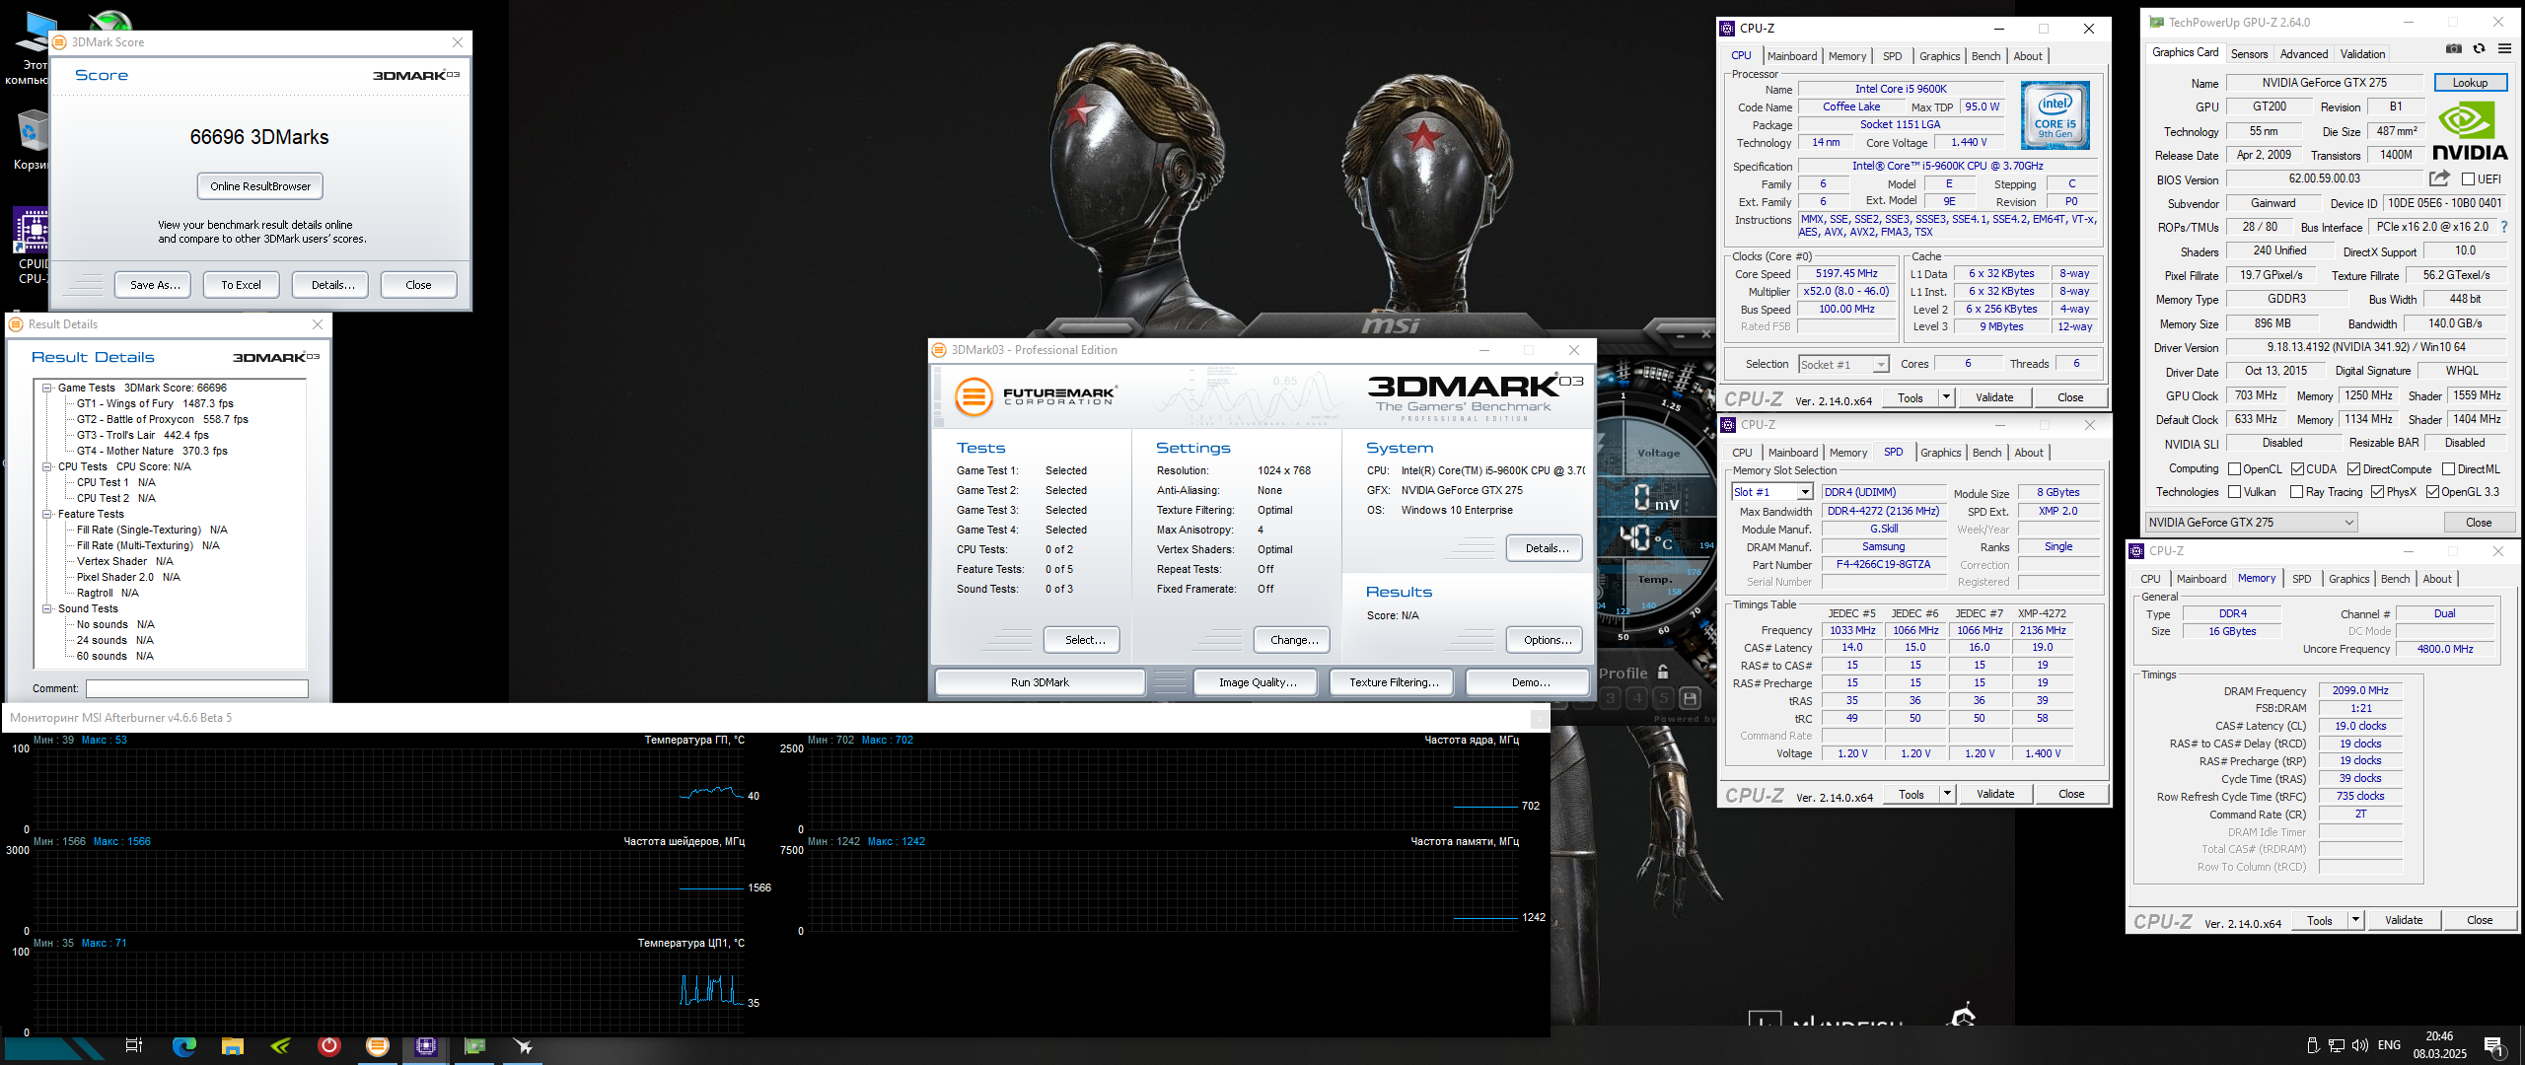The height and width of the screenshot is (1065, 2525).
Task: Switch to MSI Afterburner jet taskbar icon
Action: [523, 1045]
